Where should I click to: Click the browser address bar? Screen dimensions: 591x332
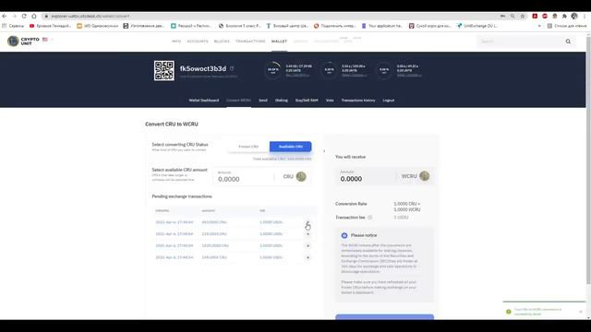[271, 17]
